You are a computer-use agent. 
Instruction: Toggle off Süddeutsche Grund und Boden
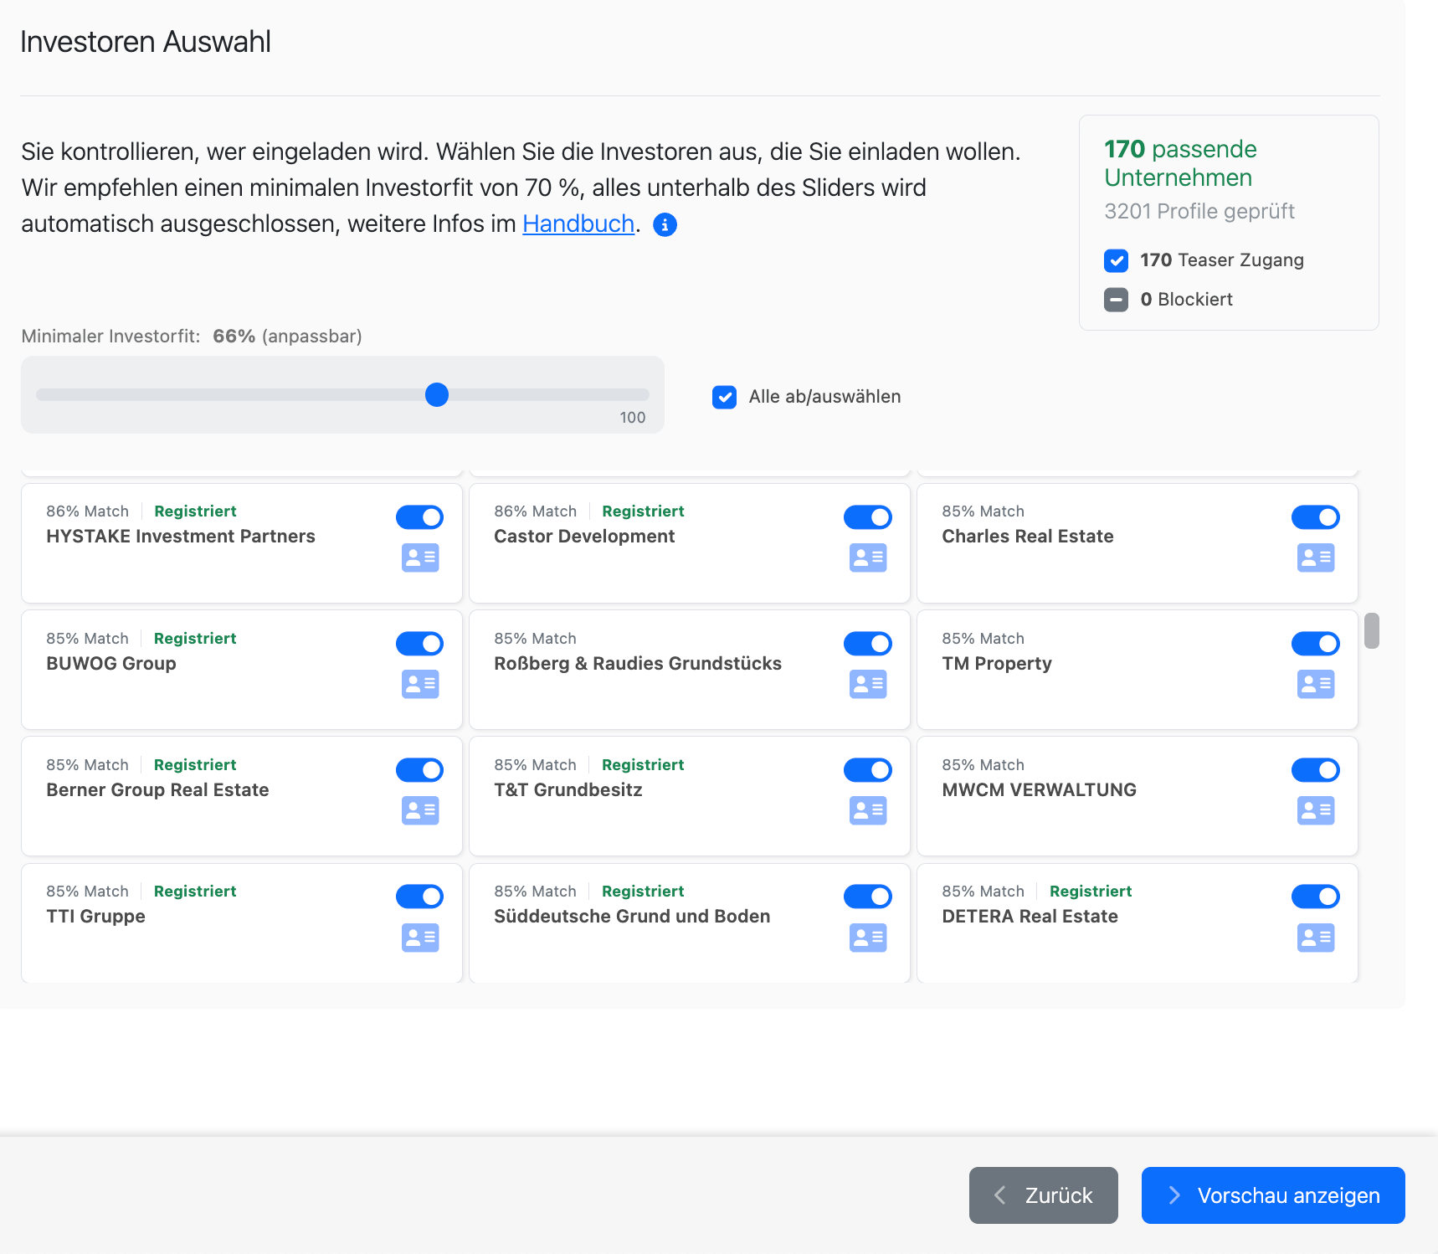click(868, 897)
